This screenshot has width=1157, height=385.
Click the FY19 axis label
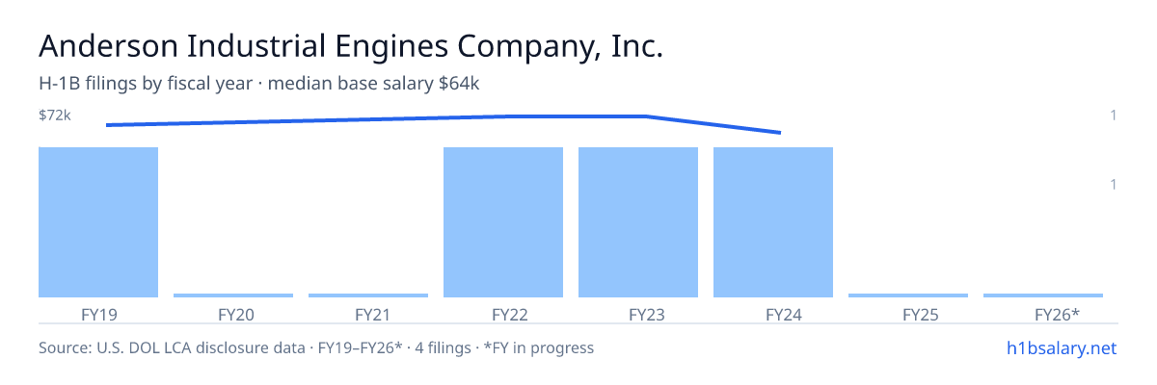[98, 314]
